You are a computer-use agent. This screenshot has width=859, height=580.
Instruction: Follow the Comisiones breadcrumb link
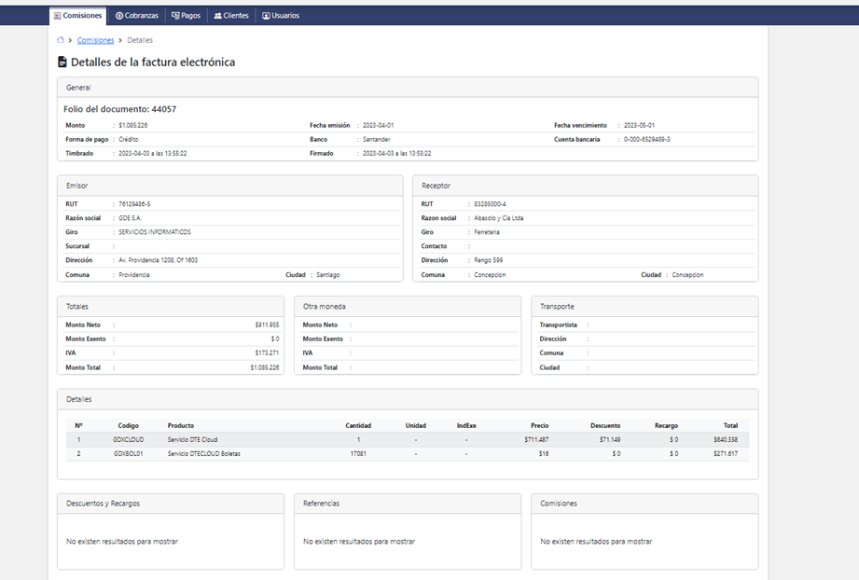tap(95, 40)
